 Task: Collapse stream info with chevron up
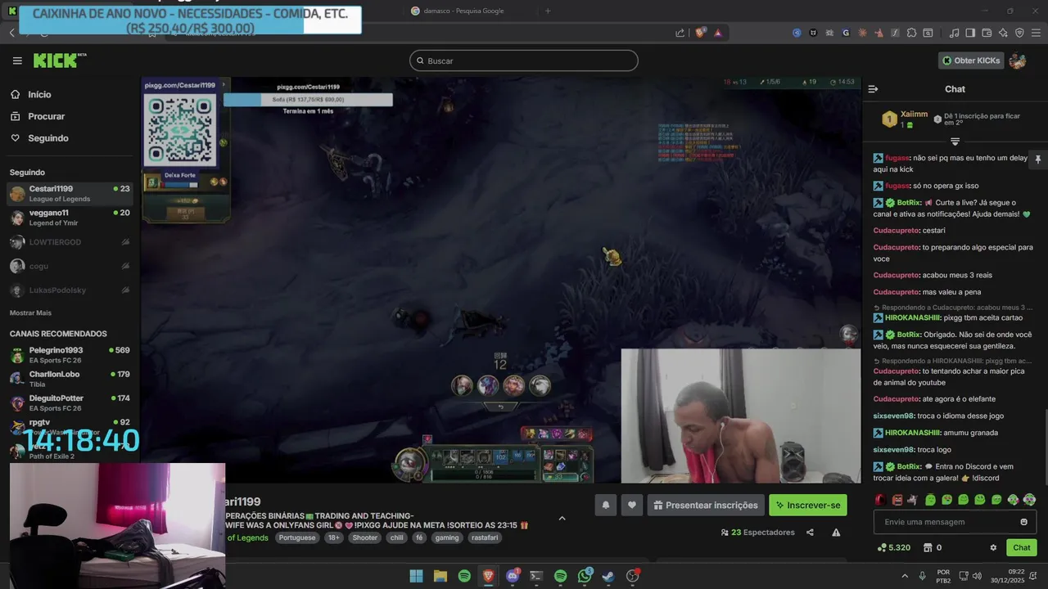pos(562,518)
